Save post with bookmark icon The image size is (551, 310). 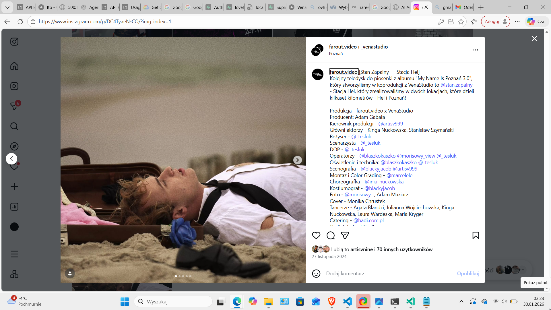[x=476, y=235]
